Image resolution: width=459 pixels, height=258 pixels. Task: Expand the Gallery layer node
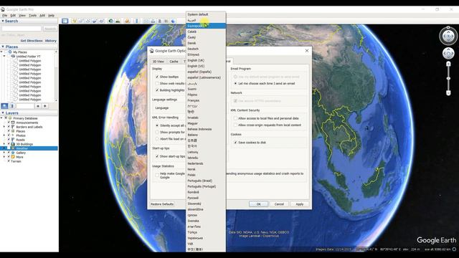[4, 153]
